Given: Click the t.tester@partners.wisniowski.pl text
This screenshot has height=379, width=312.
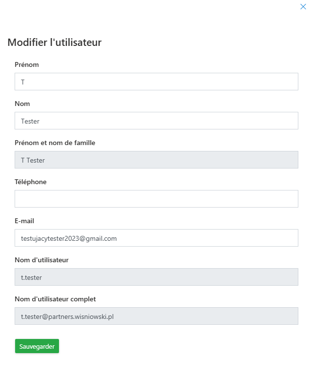Looking at the screenshot, I should [x=67, y=316].
